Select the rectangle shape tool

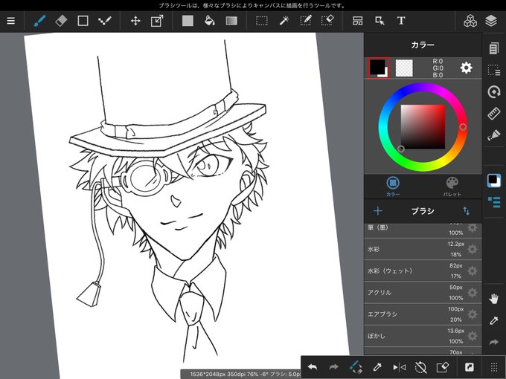click(83, 21)
